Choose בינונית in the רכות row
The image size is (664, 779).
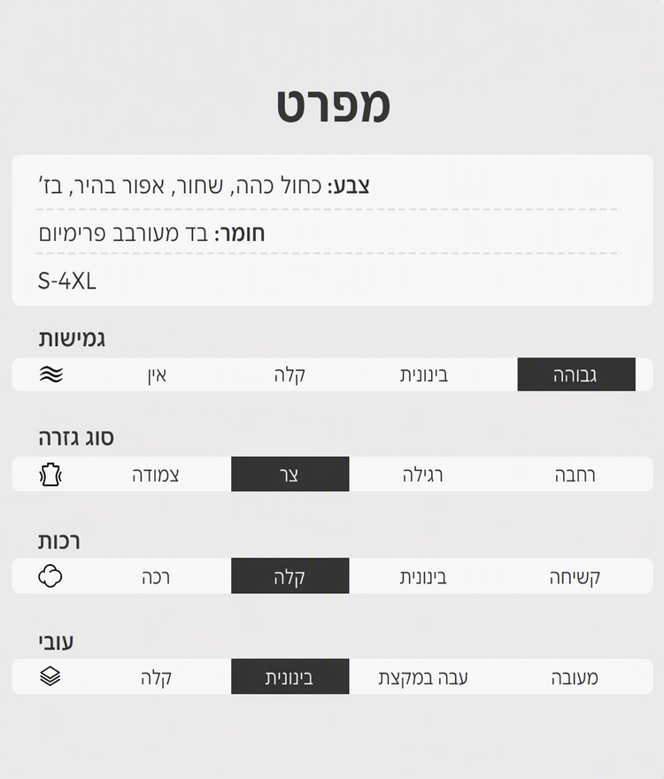(x=423, y=577)
